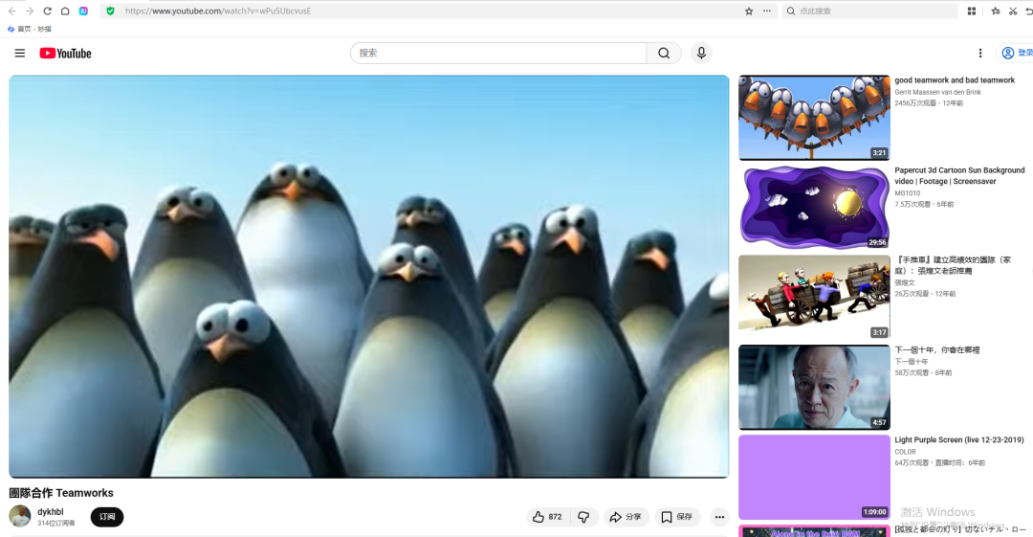
Task: Open YouTube settings three-dot menu
Action: coord(980,54)
